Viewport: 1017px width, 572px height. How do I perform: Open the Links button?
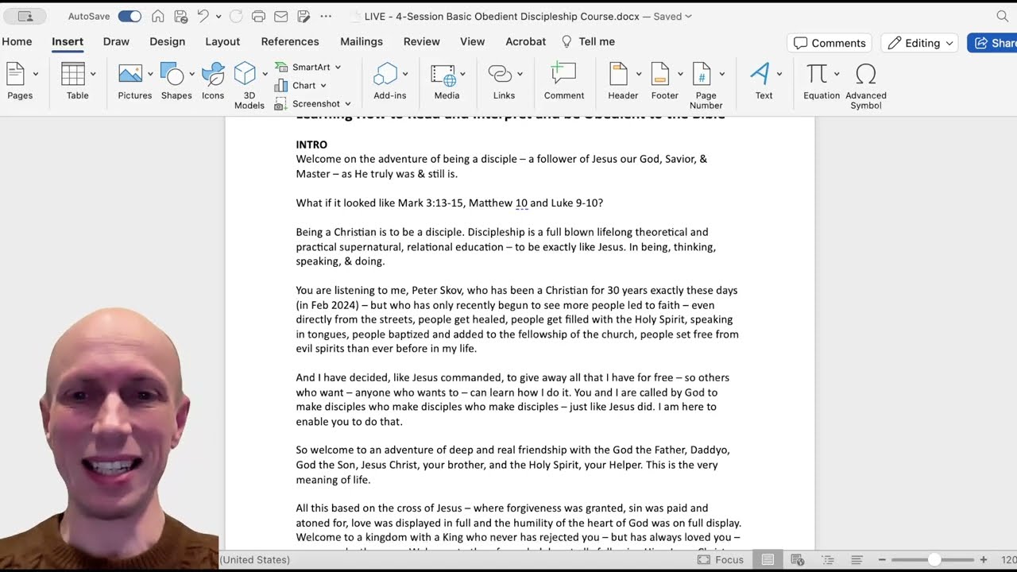[505, 81]
